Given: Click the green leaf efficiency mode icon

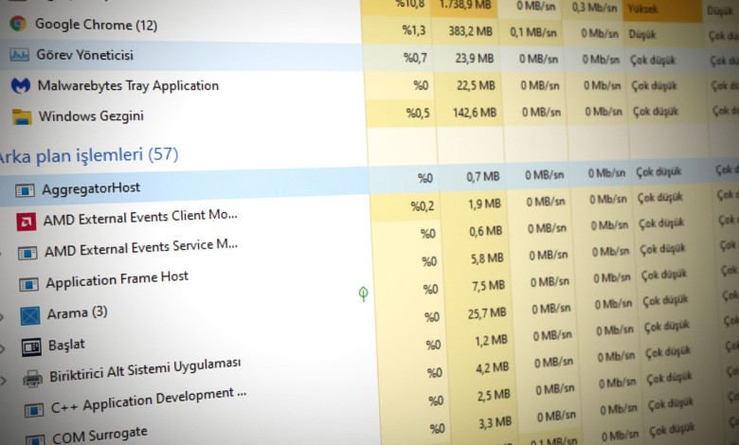Looking at the screenshot, I should coord(363,294).
